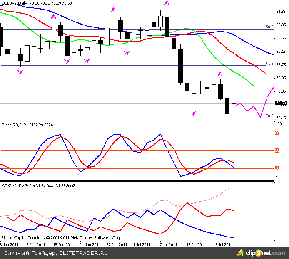Select the leftmost down fractal arrow
Image resolution: width=289 pixels, height=259 pixels.
[20, 72]
